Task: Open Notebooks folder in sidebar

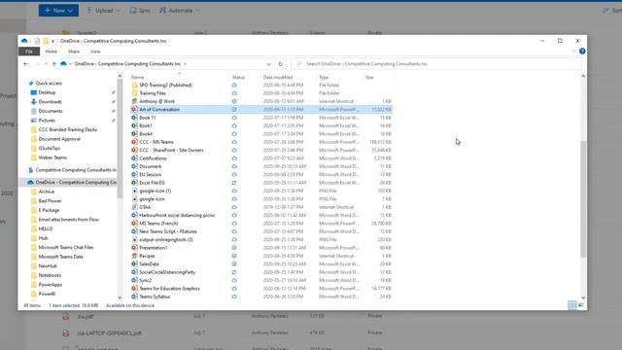Action: 50,275
